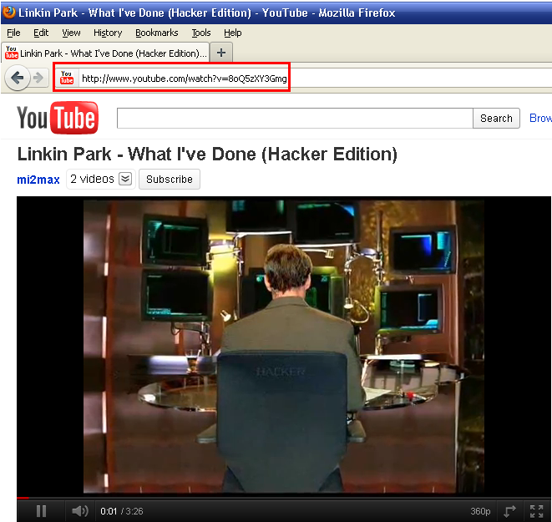Click the YouTube favicon in address bar
This screenshot has width=552, height=522.
67,78
